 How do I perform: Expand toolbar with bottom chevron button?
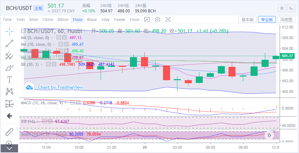pyautogui.click(x=9, y=148)
